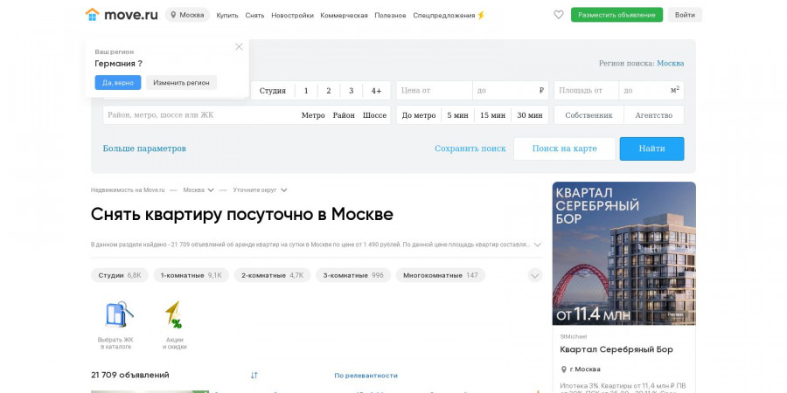Open Новостройки menu

coord(293,15)
